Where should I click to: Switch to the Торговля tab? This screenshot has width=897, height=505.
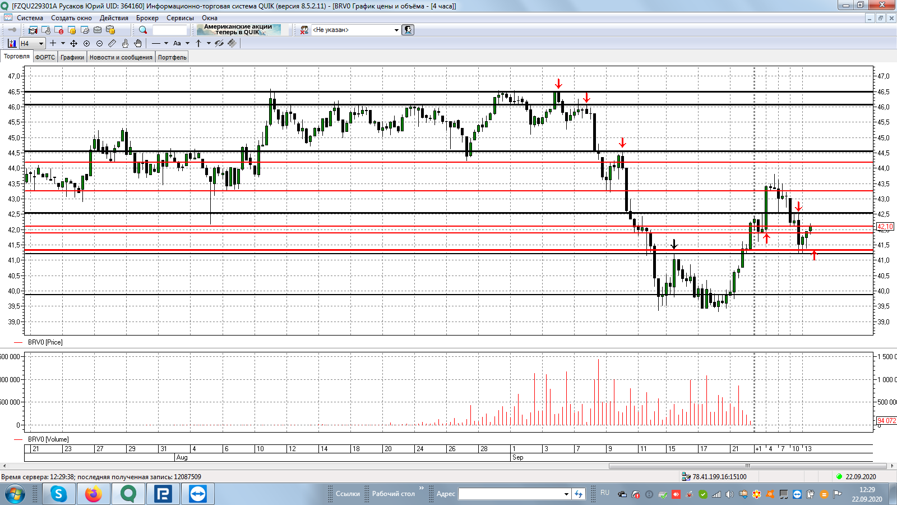tap(17, 56)
